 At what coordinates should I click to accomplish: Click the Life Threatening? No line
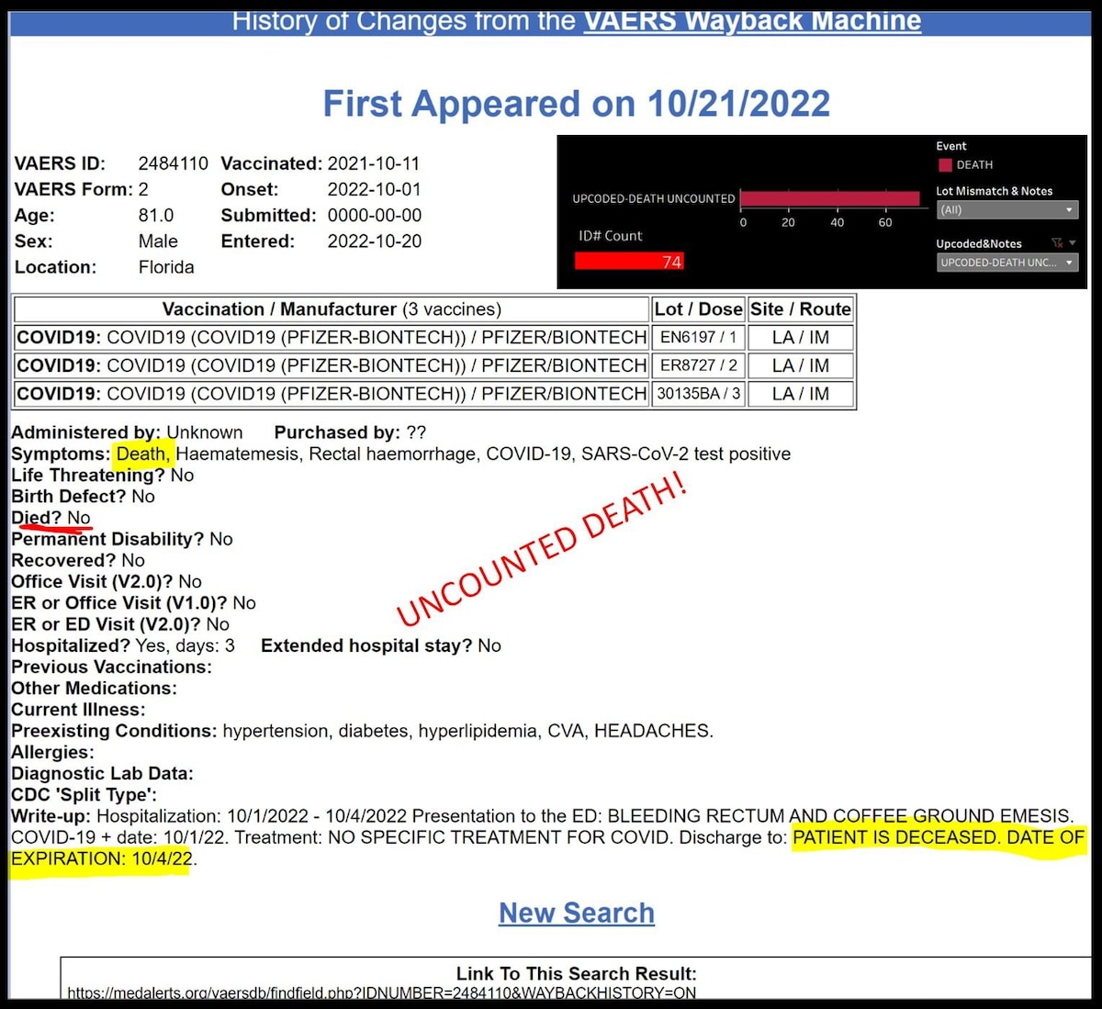103,475
